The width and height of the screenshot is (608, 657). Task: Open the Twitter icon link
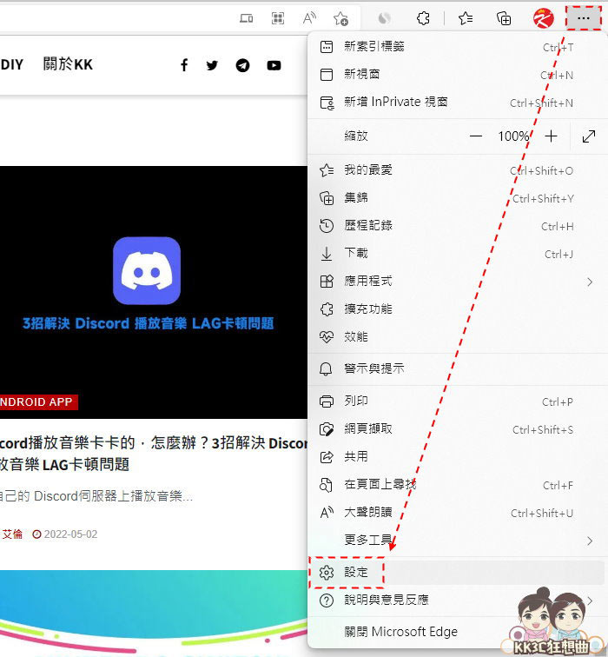212,65
